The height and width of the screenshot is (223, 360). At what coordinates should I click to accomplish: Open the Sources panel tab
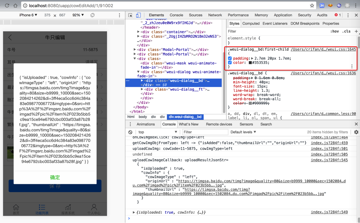point(196,15)
